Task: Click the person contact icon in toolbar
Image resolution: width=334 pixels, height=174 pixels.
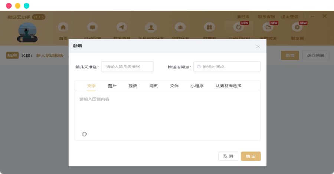Action: coord(151,27)
